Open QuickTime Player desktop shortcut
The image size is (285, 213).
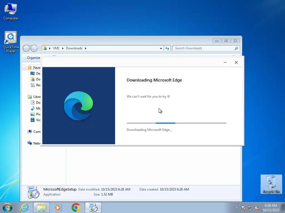click(11, 42)
